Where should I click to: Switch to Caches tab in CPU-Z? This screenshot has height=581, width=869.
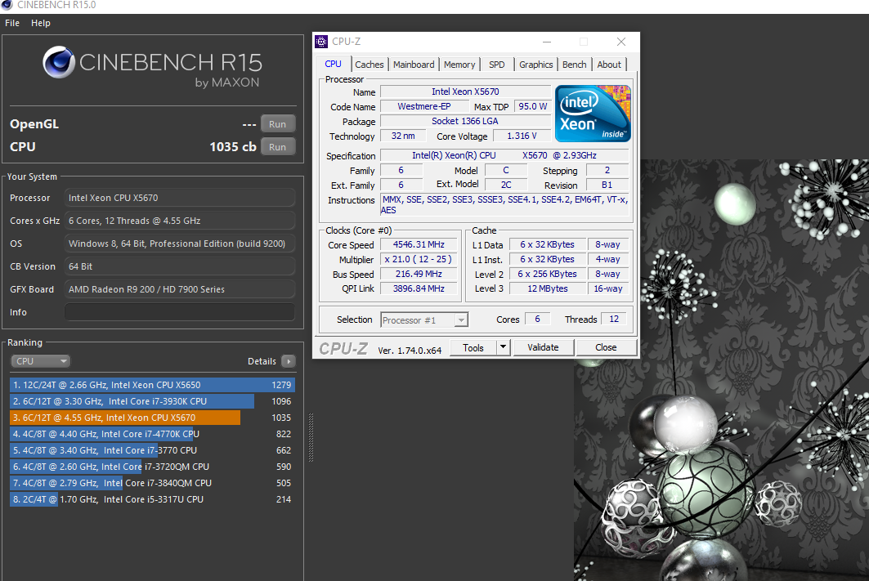370,65
